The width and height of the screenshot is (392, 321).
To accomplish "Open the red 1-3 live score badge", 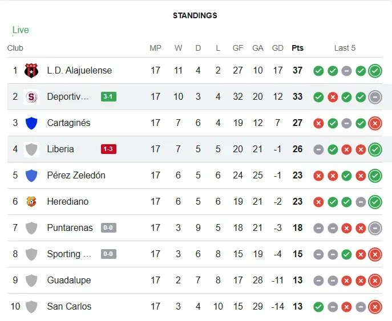I will pyautogui.click(x=108, y=149).
